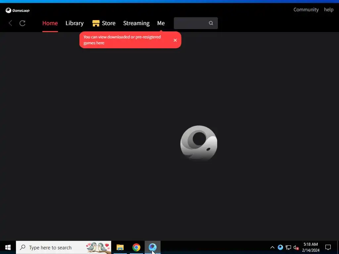Open File Explorer from the taskbar
This screenshot has width=339, height=254.
pos(120,247)
